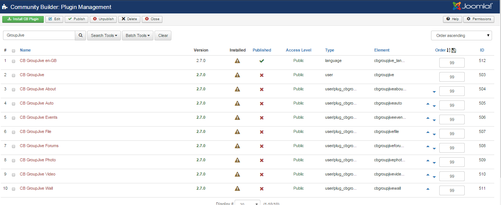Click element text cbgroupjivewall
This screenshot has width=501, height=205.
388,188
